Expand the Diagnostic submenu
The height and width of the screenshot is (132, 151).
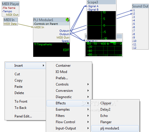[69, 97]
